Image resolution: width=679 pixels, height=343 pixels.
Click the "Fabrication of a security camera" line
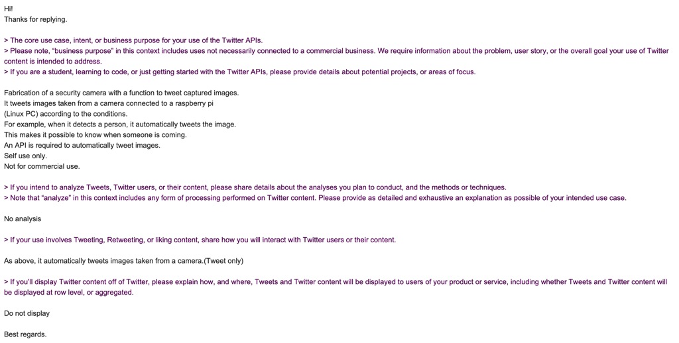[x=121, y=93]
